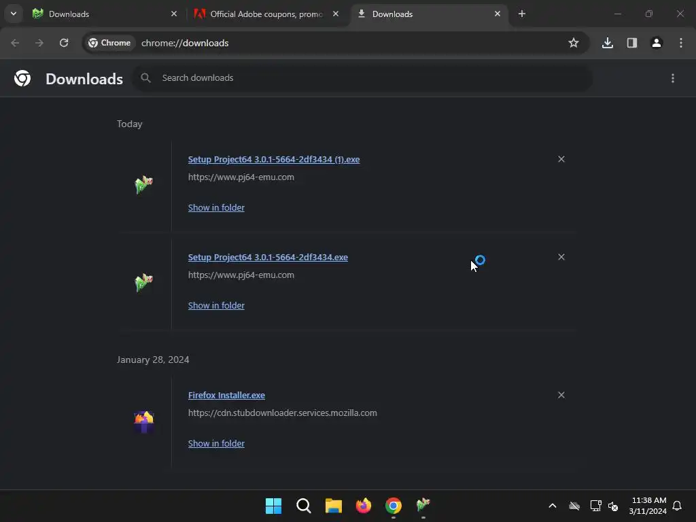This screenshot has width=696, height=522.
Task: Show Setup Project64 3.0.1-5664-2df3434.exe in folder
Action: (216, 306)
